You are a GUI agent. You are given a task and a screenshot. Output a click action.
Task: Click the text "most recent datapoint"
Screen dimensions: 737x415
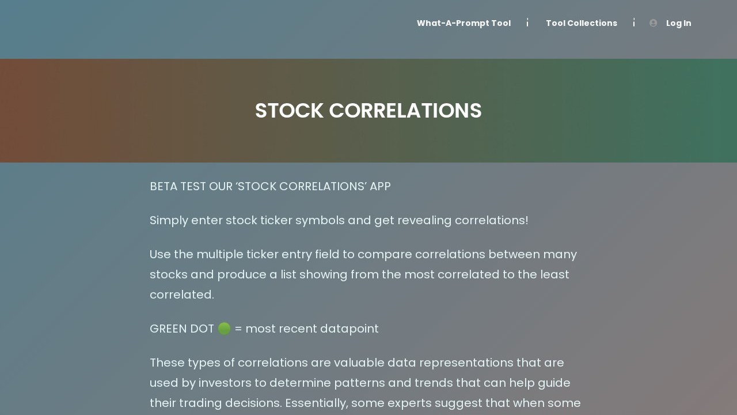(x=311, y=329)
